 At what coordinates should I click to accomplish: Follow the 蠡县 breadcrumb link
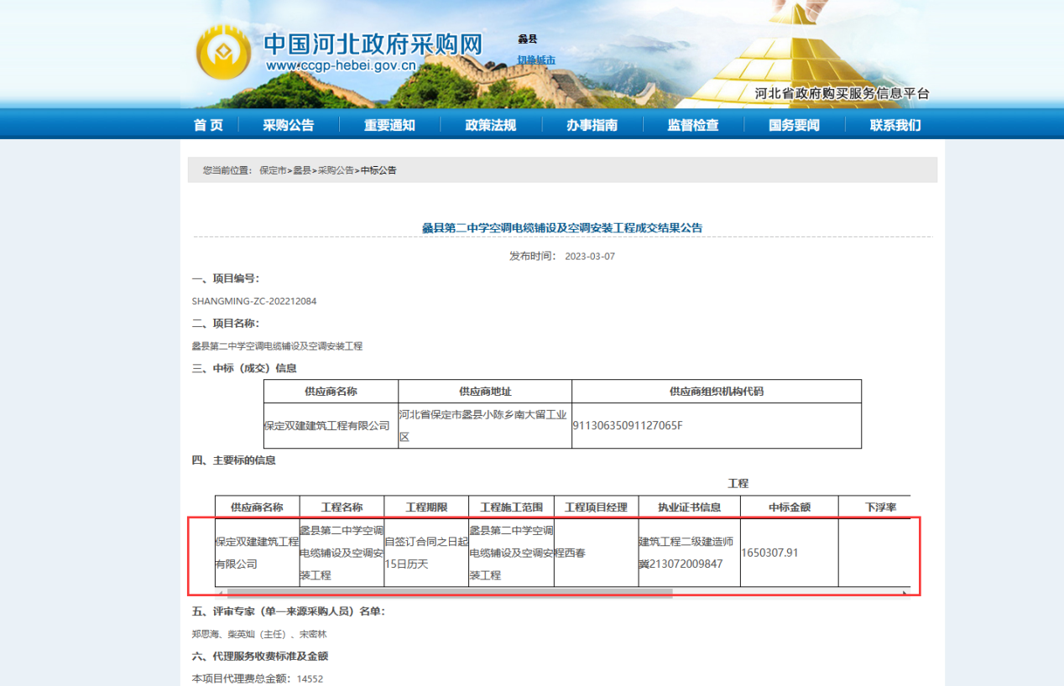point(302,170)
